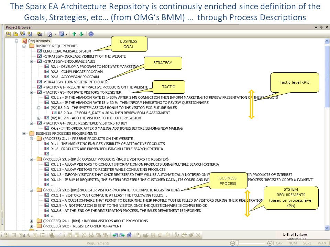This screenshot has width=330, height=247.
Task: Select R3.2.3.a - IF BONUS_RATE > 30 % item
Action: point(114,113)
